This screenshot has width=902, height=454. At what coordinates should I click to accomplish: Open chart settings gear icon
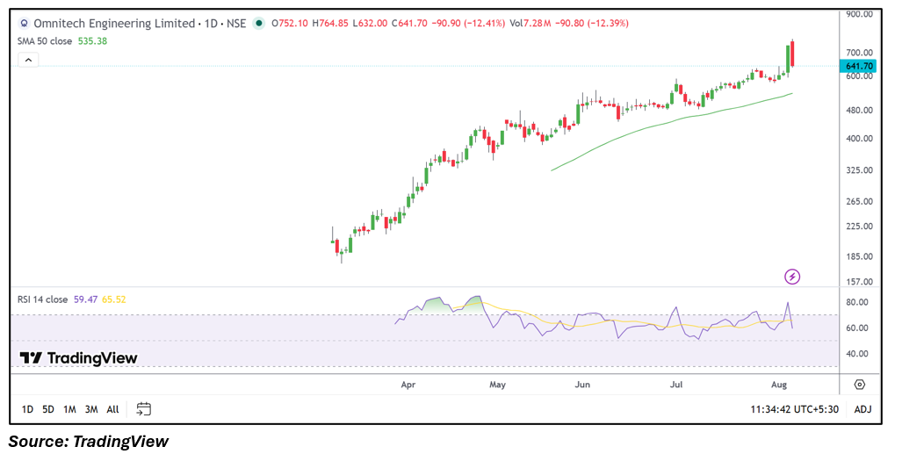[860, 385]
